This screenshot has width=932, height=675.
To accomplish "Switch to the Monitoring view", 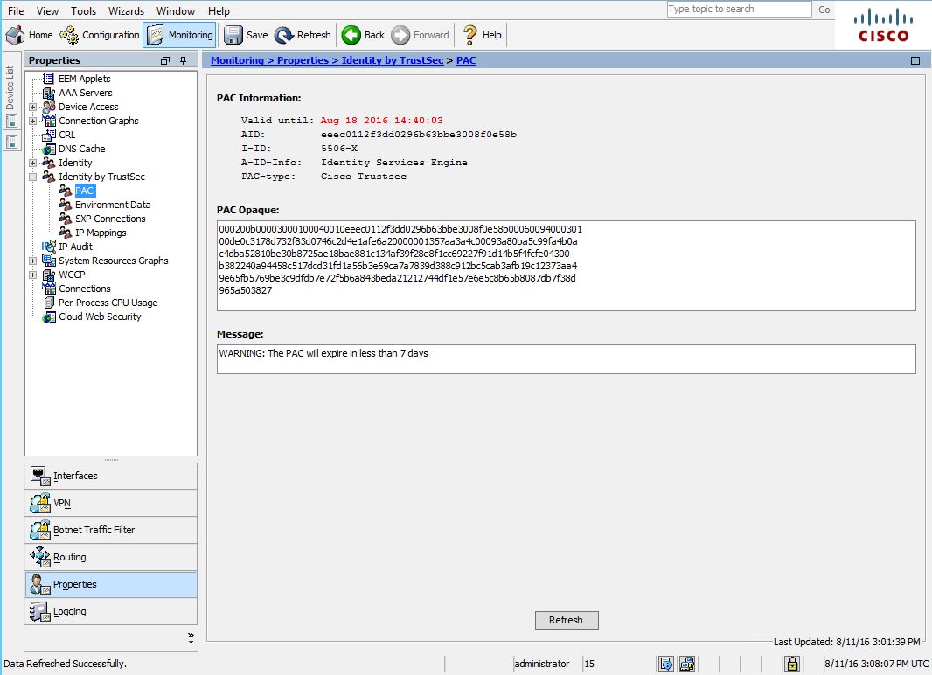I will pyautogui.click(x=179, y=35).
